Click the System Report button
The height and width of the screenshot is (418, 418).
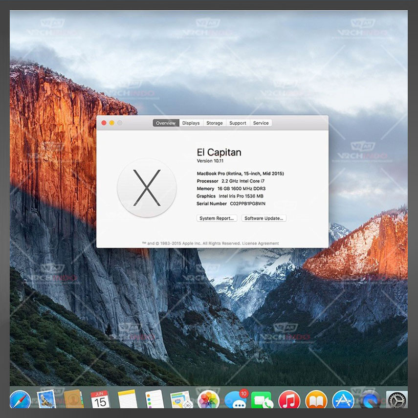coord(217,218)
